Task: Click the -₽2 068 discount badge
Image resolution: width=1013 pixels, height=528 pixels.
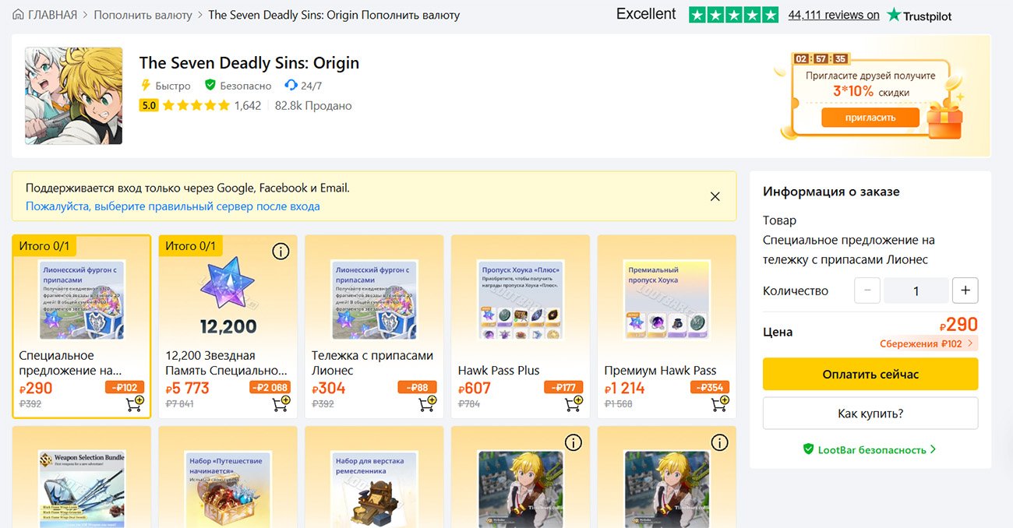Action: pyautogui.click(x=270, y=387)
